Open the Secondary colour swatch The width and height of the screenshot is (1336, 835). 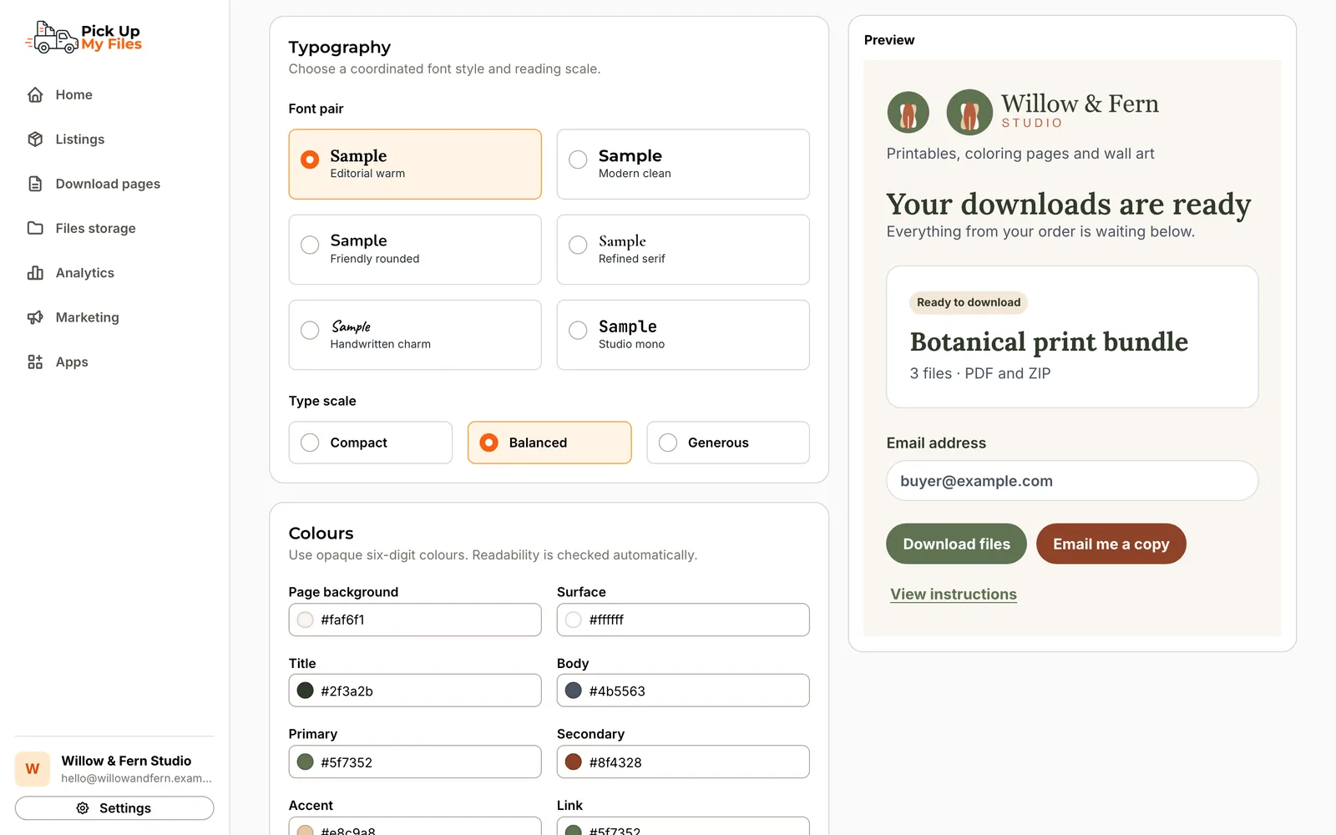[574, 762]
